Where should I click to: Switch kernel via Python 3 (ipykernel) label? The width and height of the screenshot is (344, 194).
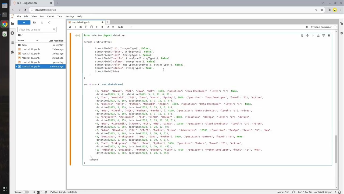coord(321,27)
